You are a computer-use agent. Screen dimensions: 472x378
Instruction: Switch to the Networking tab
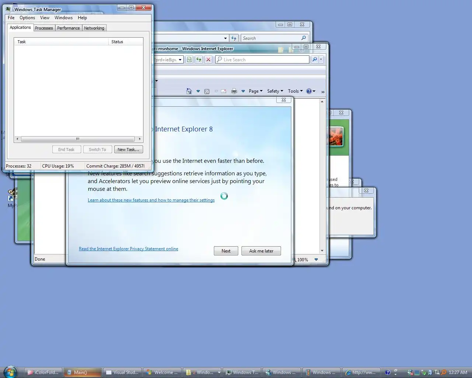(x=94, y=28)
